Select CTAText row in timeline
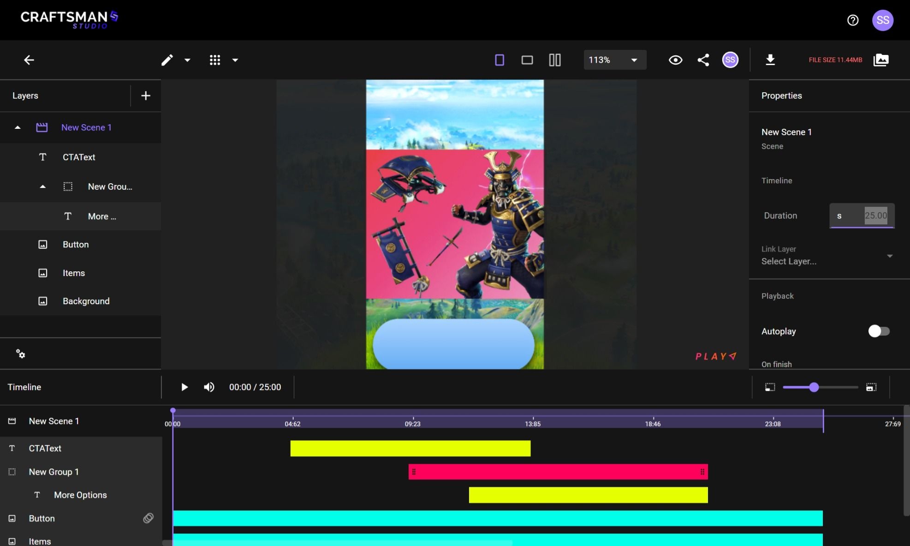Viewport: 910px width, 546px height. pos(81,449)
